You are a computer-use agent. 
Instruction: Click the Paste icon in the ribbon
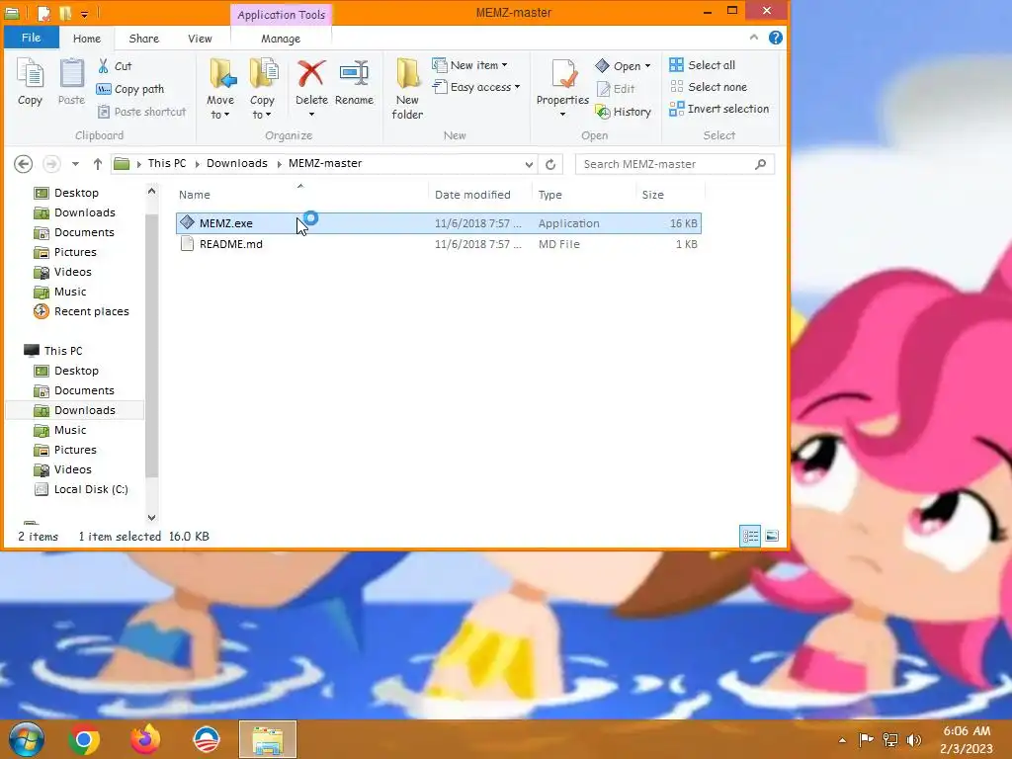click(x=71, y=82)
